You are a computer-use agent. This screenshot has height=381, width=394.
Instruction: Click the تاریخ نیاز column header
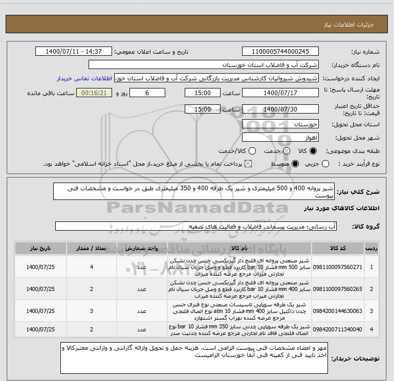click(40, 248)
